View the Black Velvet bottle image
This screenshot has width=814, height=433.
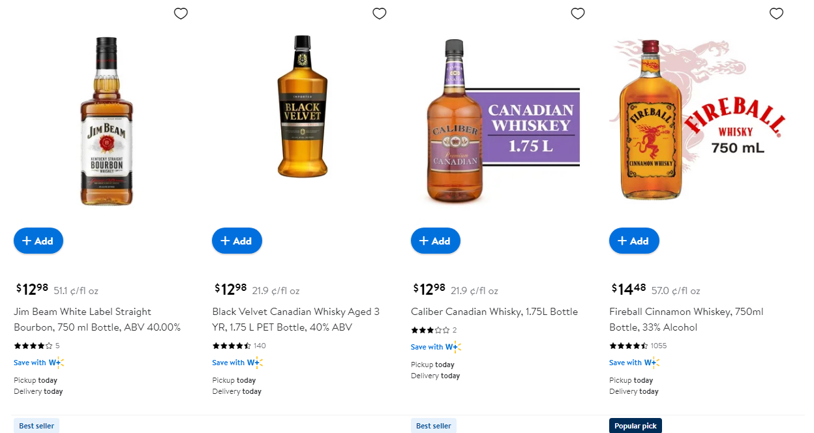302,108
